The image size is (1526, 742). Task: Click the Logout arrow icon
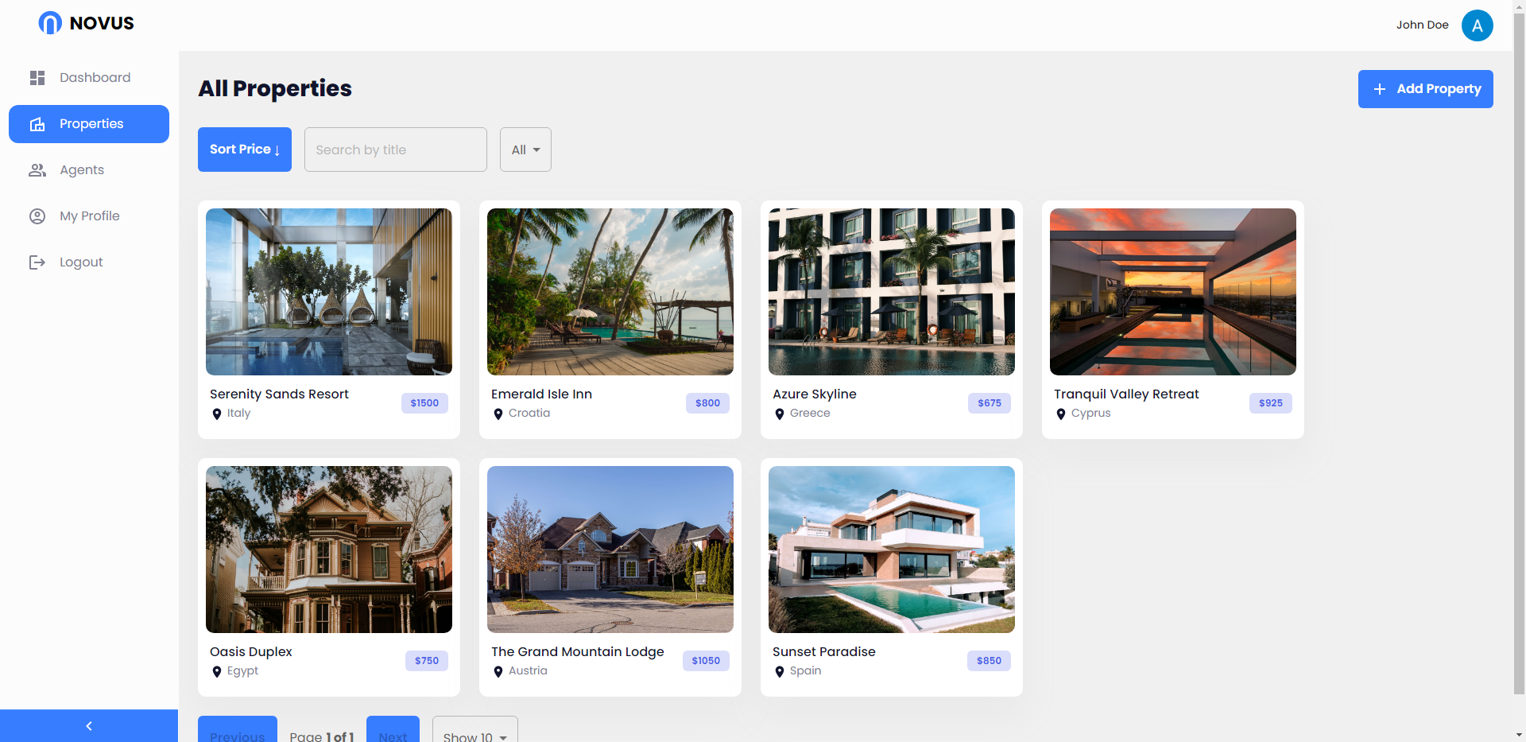37,262
